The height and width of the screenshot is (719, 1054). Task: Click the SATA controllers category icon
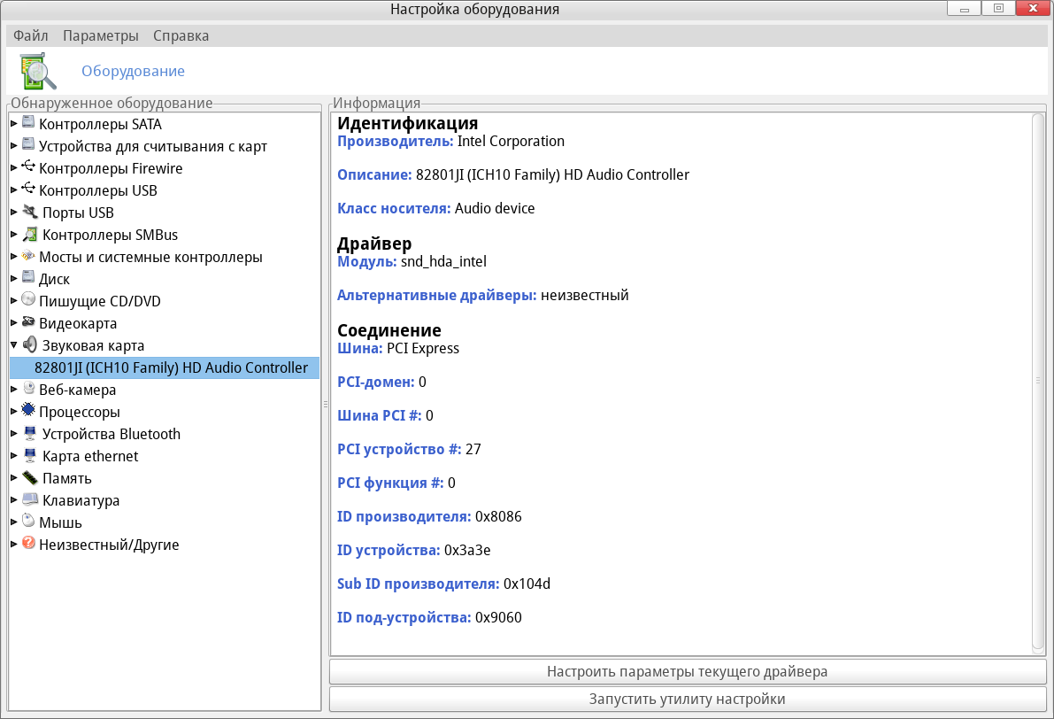point(28,122)
